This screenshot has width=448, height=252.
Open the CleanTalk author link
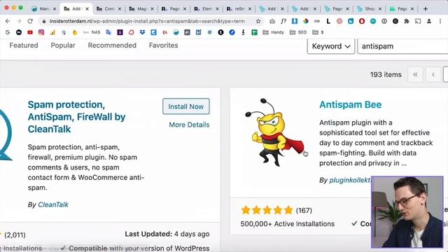point(53,204)
